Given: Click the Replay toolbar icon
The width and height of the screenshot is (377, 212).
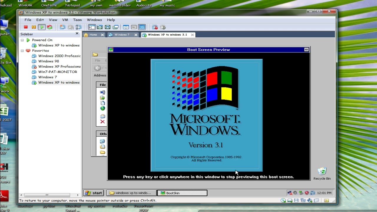Looking at the screenshot, I should [163, 27].
